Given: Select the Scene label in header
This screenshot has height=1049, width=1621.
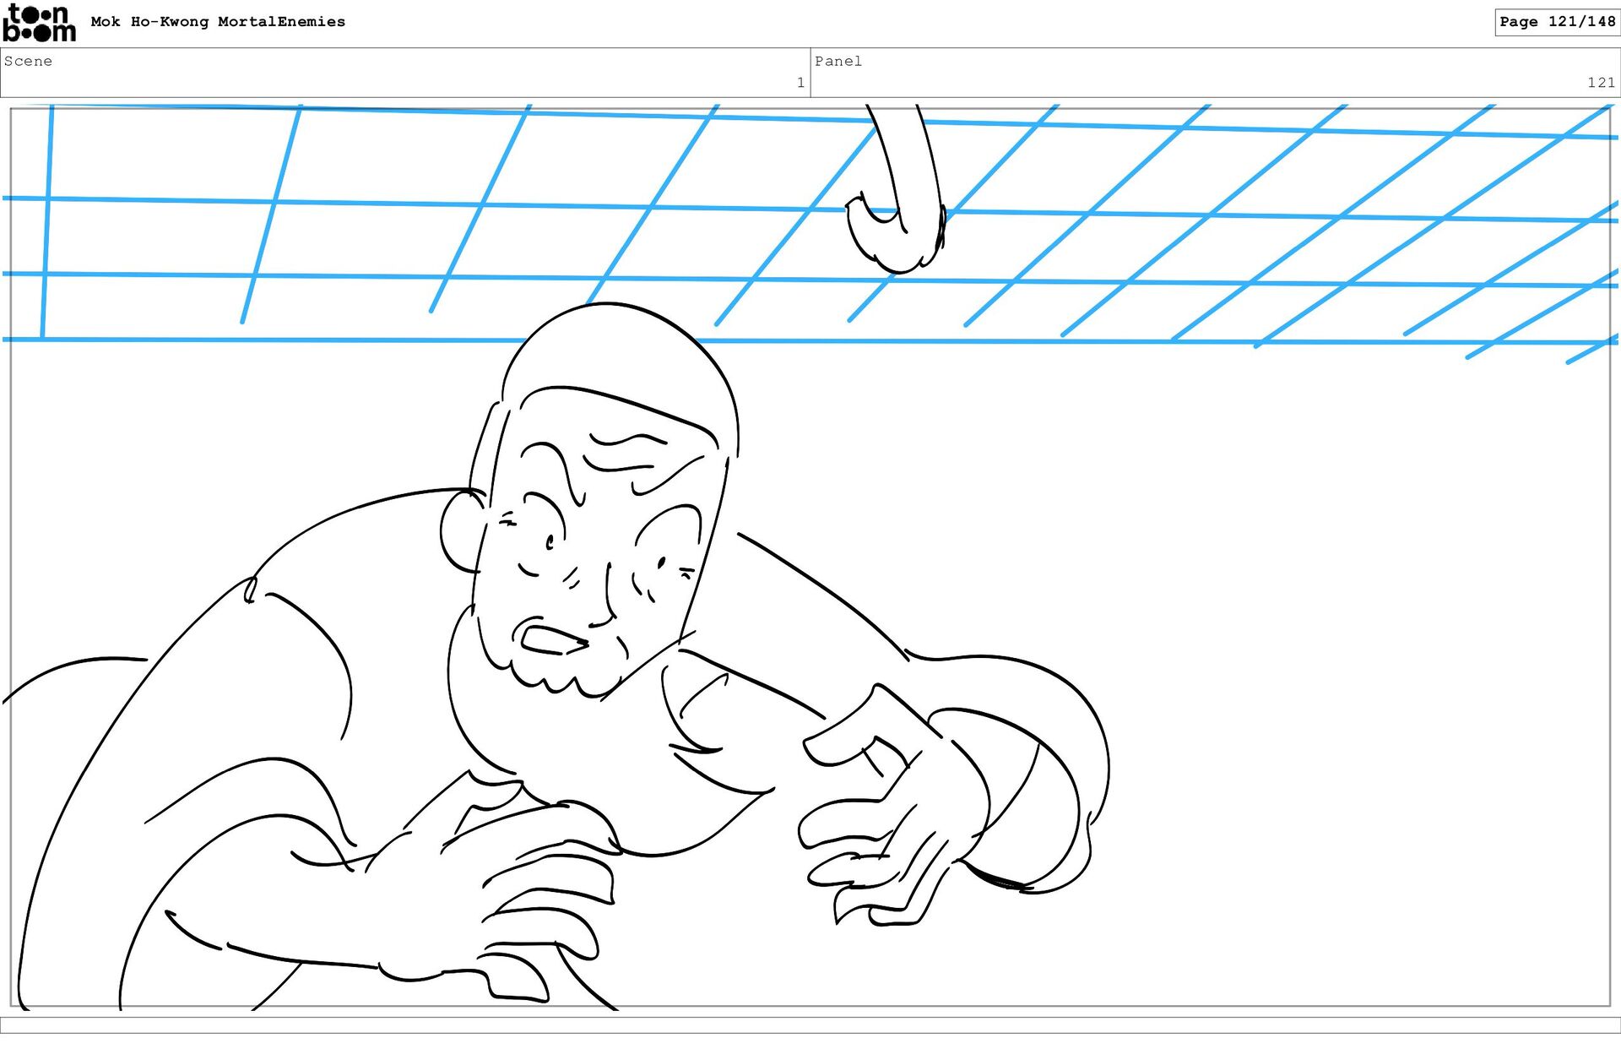Looking at the screenshot, I should point(28,61).
